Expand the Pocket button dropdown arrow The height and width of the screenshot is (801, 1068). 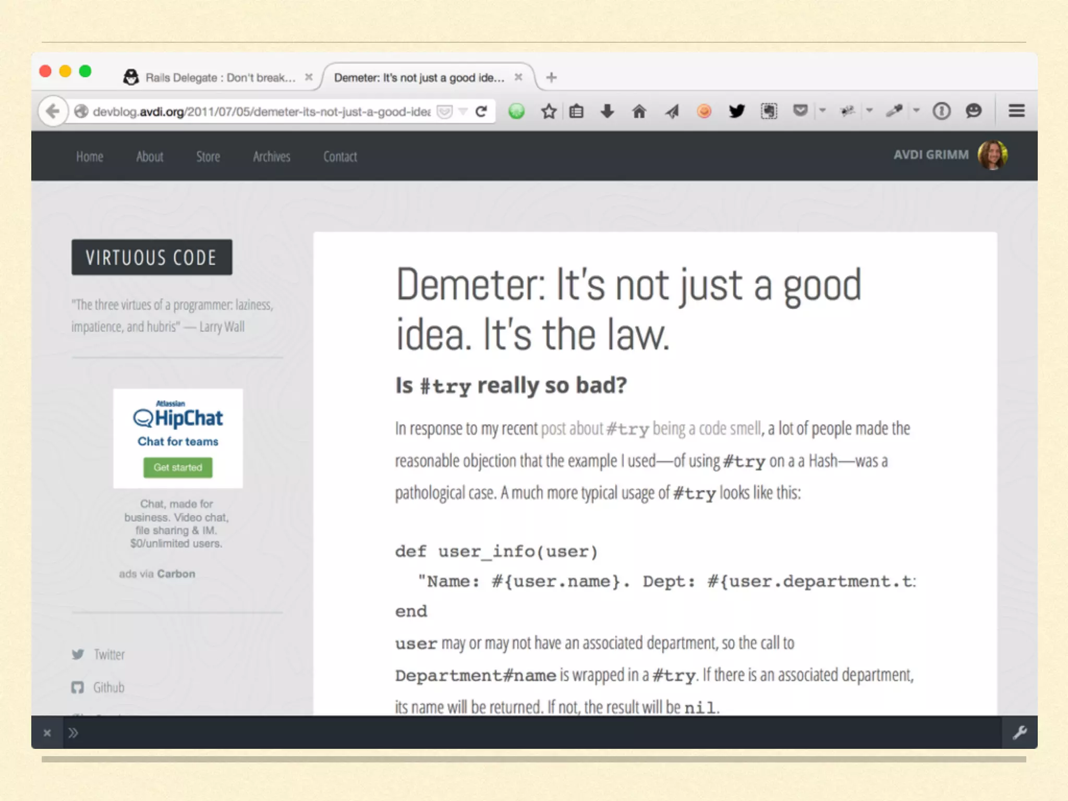coord(822,111)
